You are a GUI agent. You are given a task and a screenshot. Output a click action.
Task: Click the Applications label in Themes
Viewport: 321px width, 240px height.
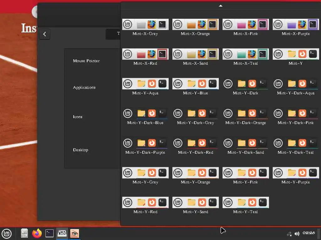click(x=84, y=87)
